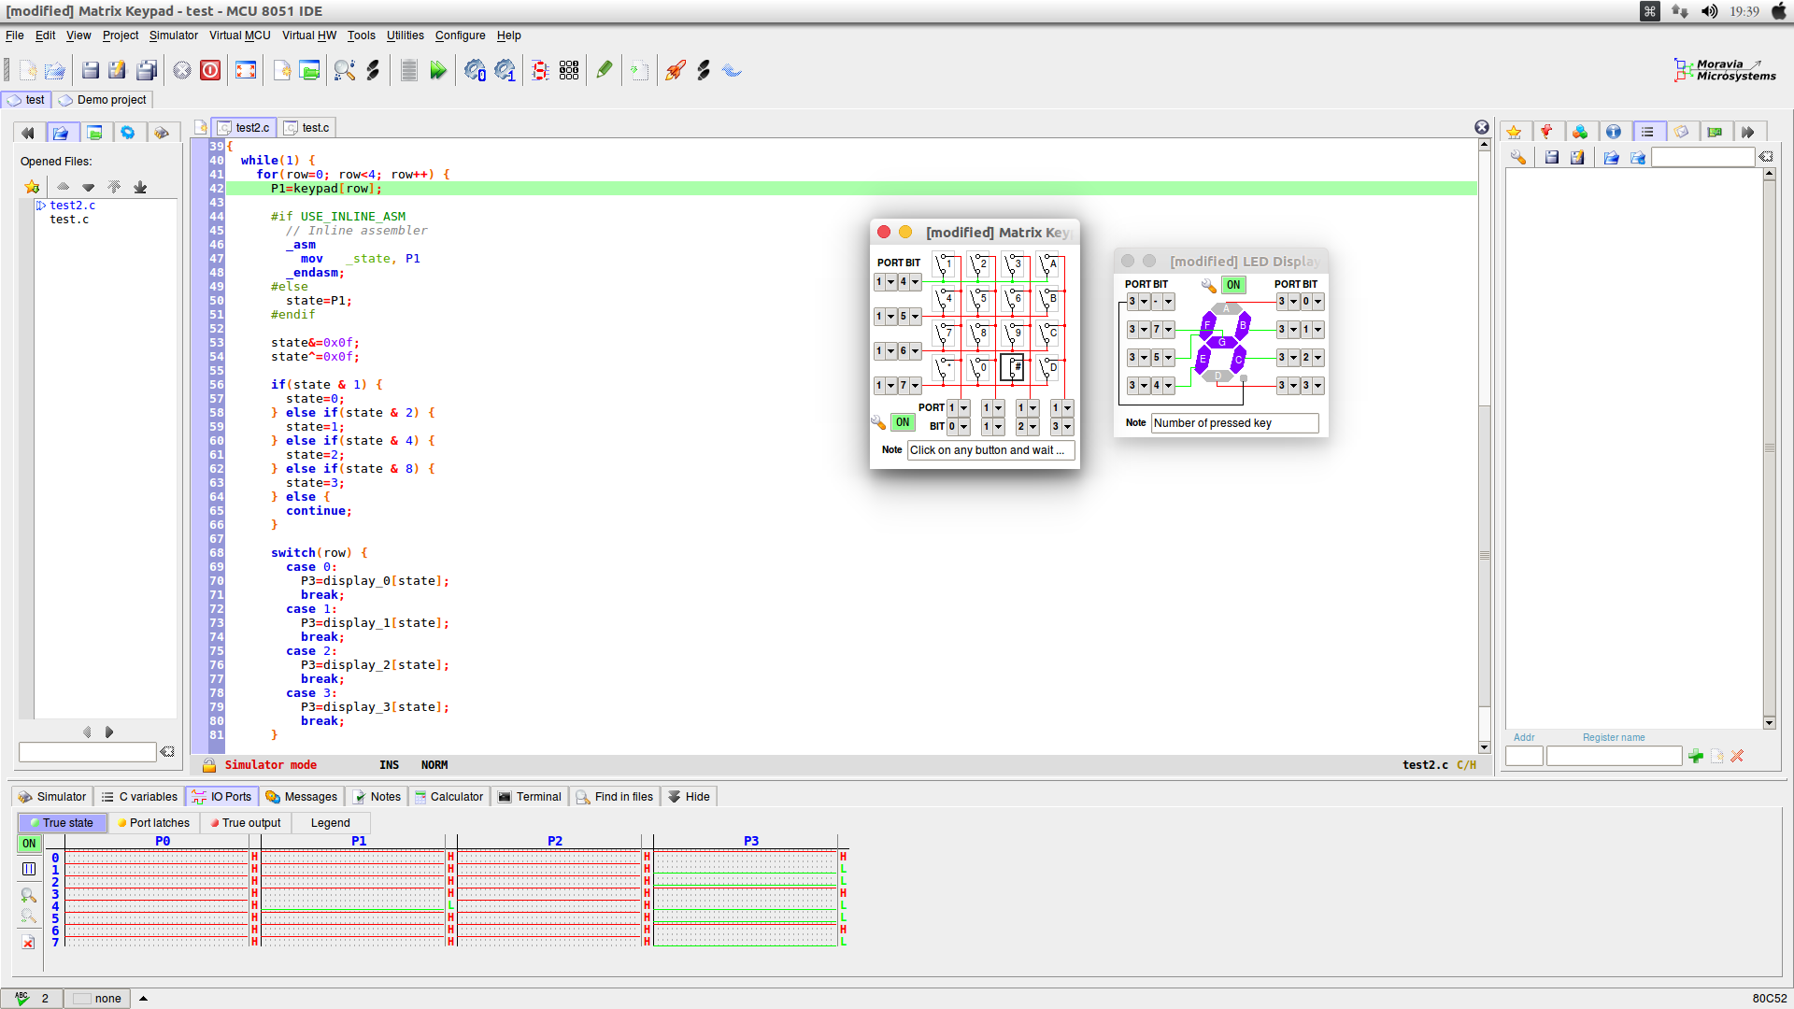1794x1009 pixels.
Task: Click the Note field in Matrix Keypad window
Action: point(990,450)
